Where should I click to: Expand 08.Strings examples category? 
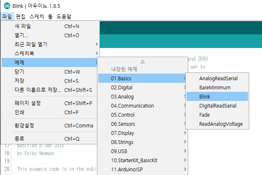pyautogui.click(x=142, y=142)
